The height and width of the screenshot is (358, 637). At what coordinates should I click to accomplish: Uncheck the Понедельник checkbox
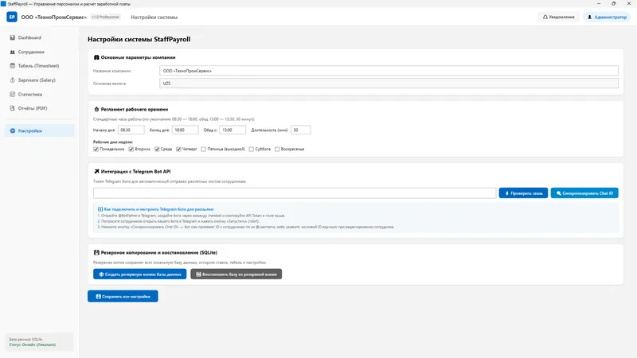point(96,149)
